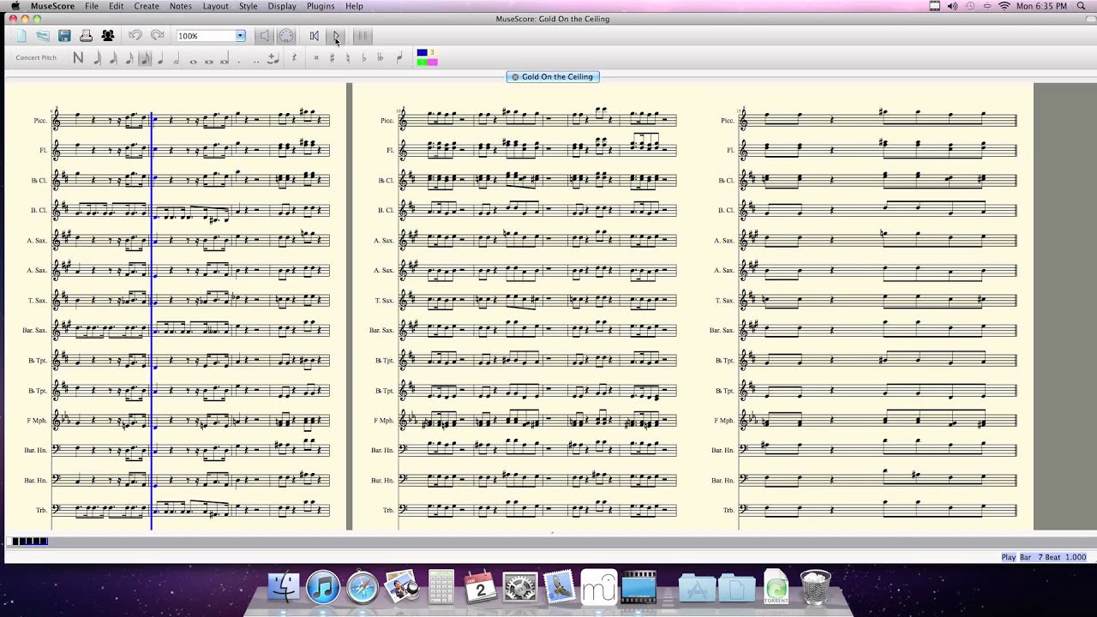Open the Edit menu
The width and height of the screenshot is (1097, 617).
point(116,6)
